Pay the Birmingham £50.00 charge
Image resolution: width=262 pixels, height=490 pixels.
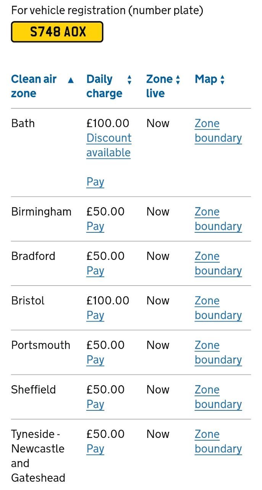[95, 226]
